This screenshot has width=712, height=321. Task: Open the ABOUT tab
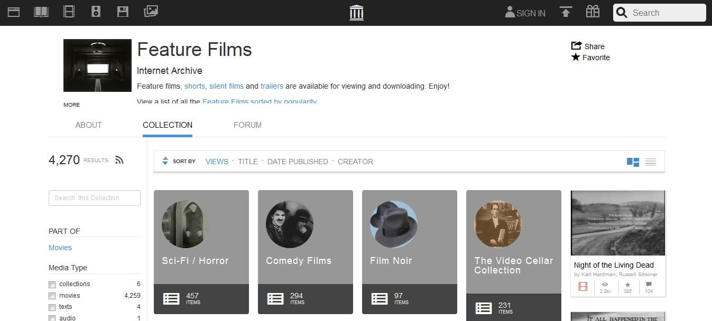coord(89,125)
